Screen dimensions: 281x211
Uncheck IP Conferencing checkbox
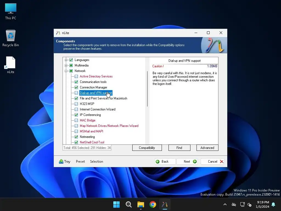click(76, 115)
